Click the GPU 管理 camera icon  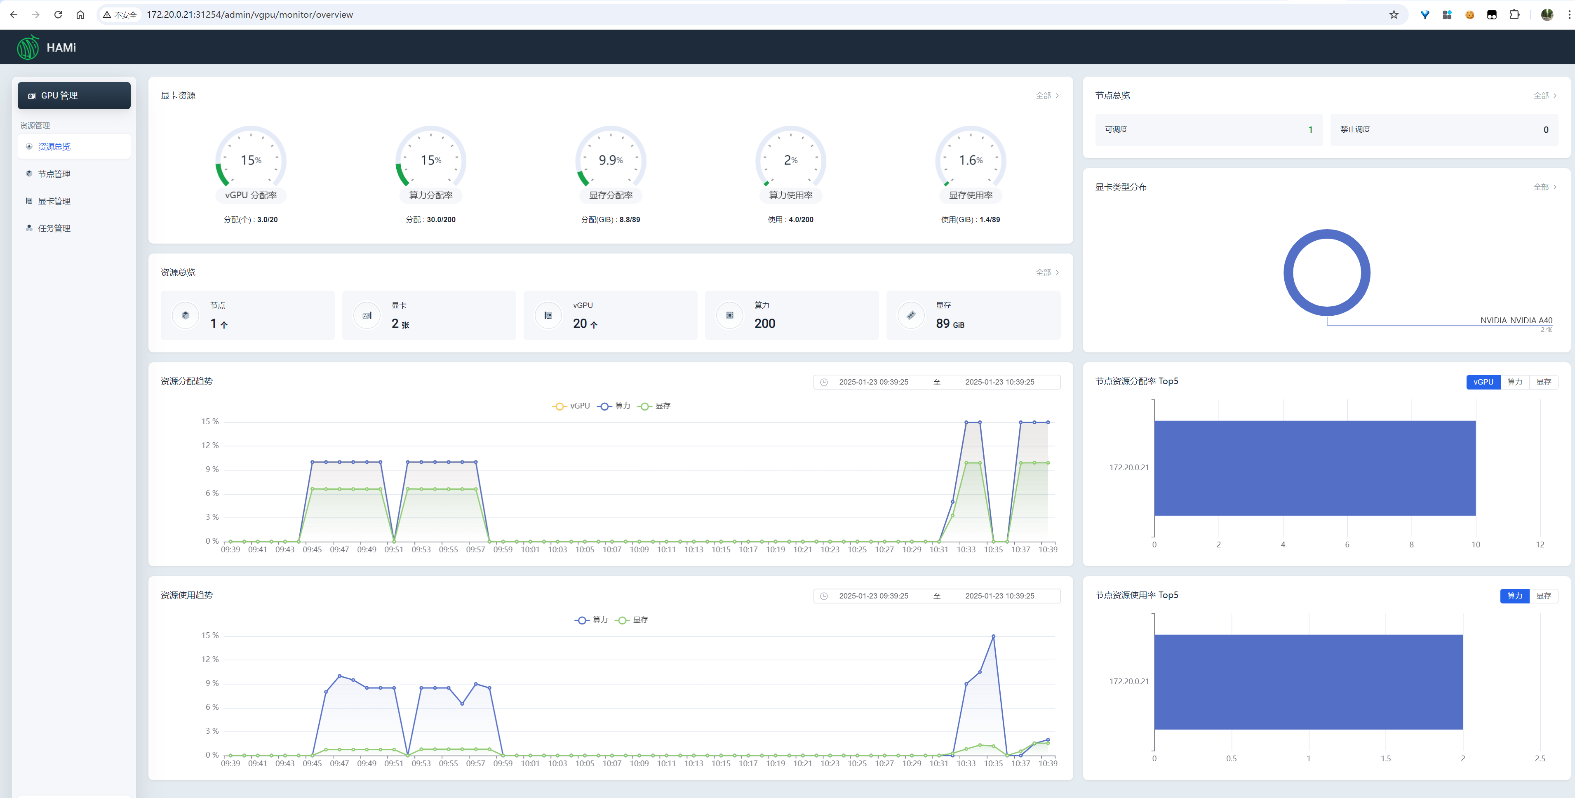(x=32, y=96)
